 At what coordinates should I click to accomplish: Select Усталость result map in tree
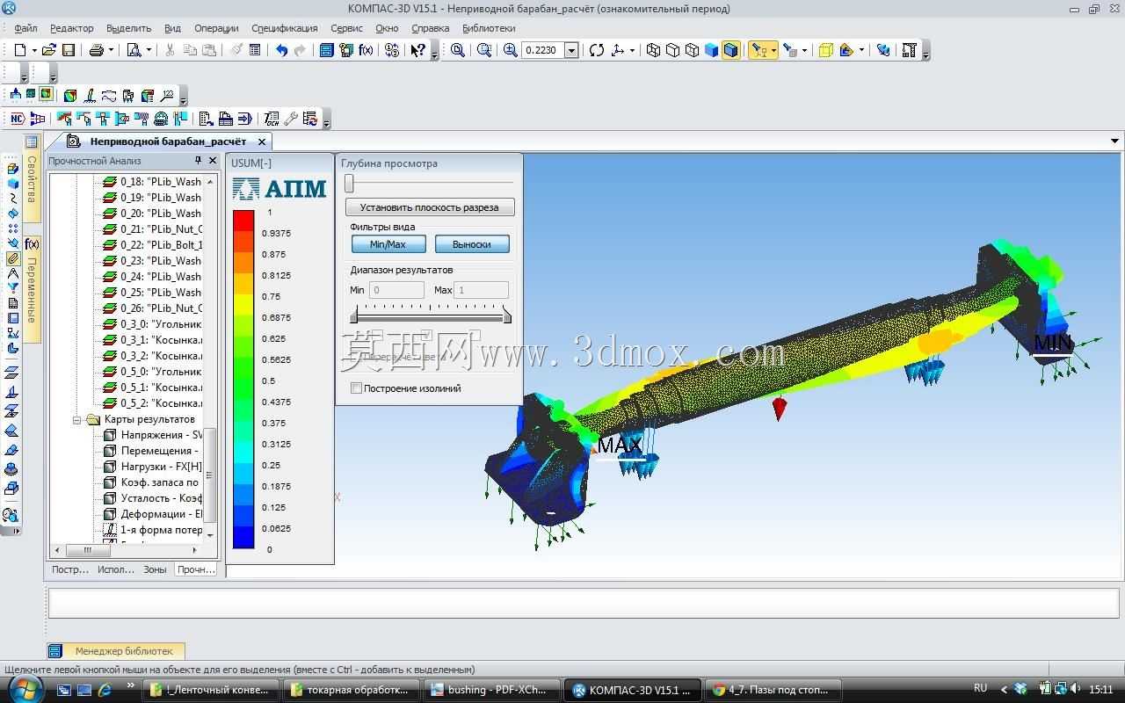[x=155, y=498]
